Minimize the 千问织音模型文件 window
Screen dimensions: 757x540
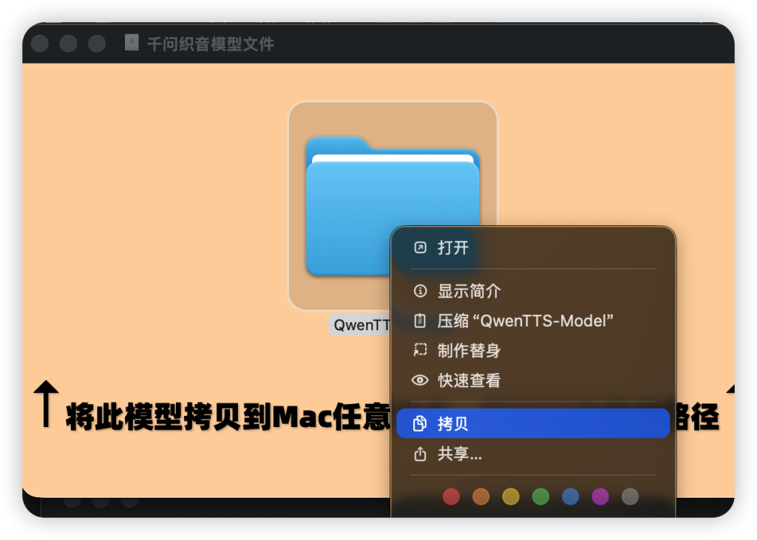pos(69,44)
